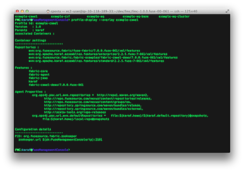This screenshot has width=244, height=172.
Task: Click the red close window button
Action: [x=17, y=11]
